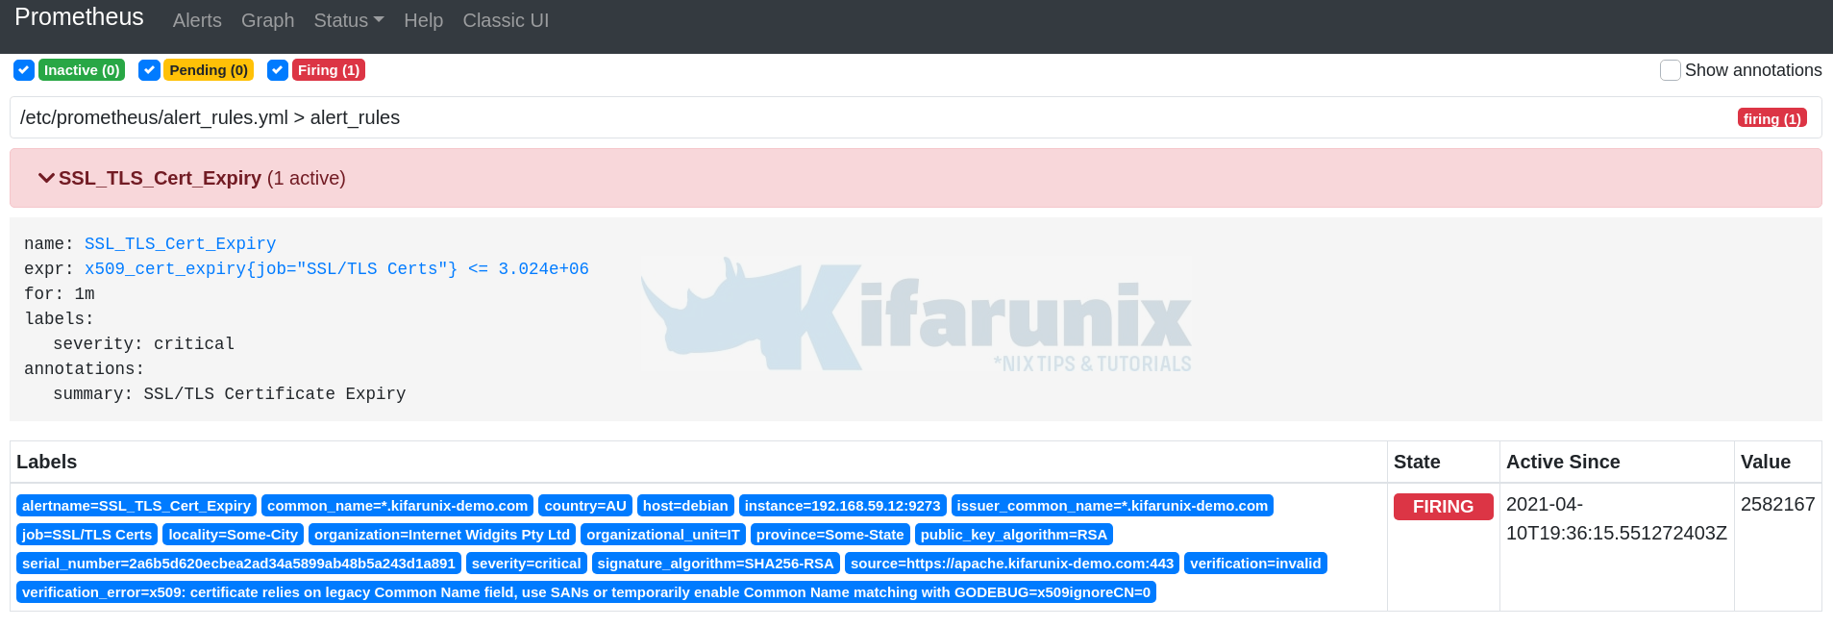Click the 'summary: SSL/TLS Certificate Expiry' line

(x=230, y=394)
